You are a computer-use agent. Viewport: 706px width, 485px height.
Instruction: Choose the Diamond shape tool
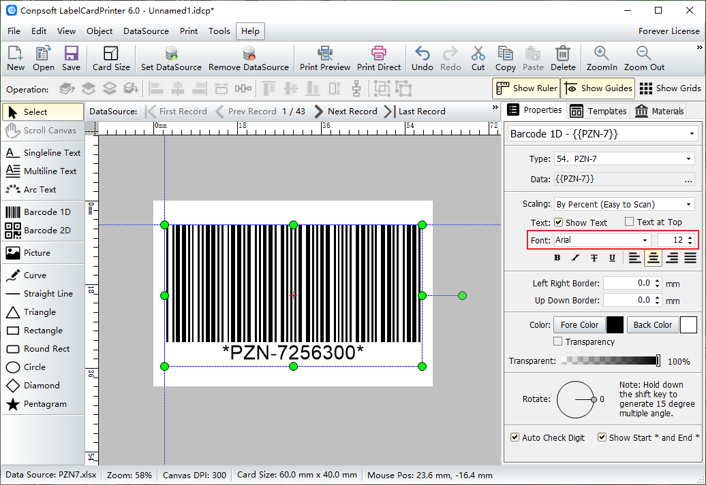pyautogui.click(x=43, y=386)
